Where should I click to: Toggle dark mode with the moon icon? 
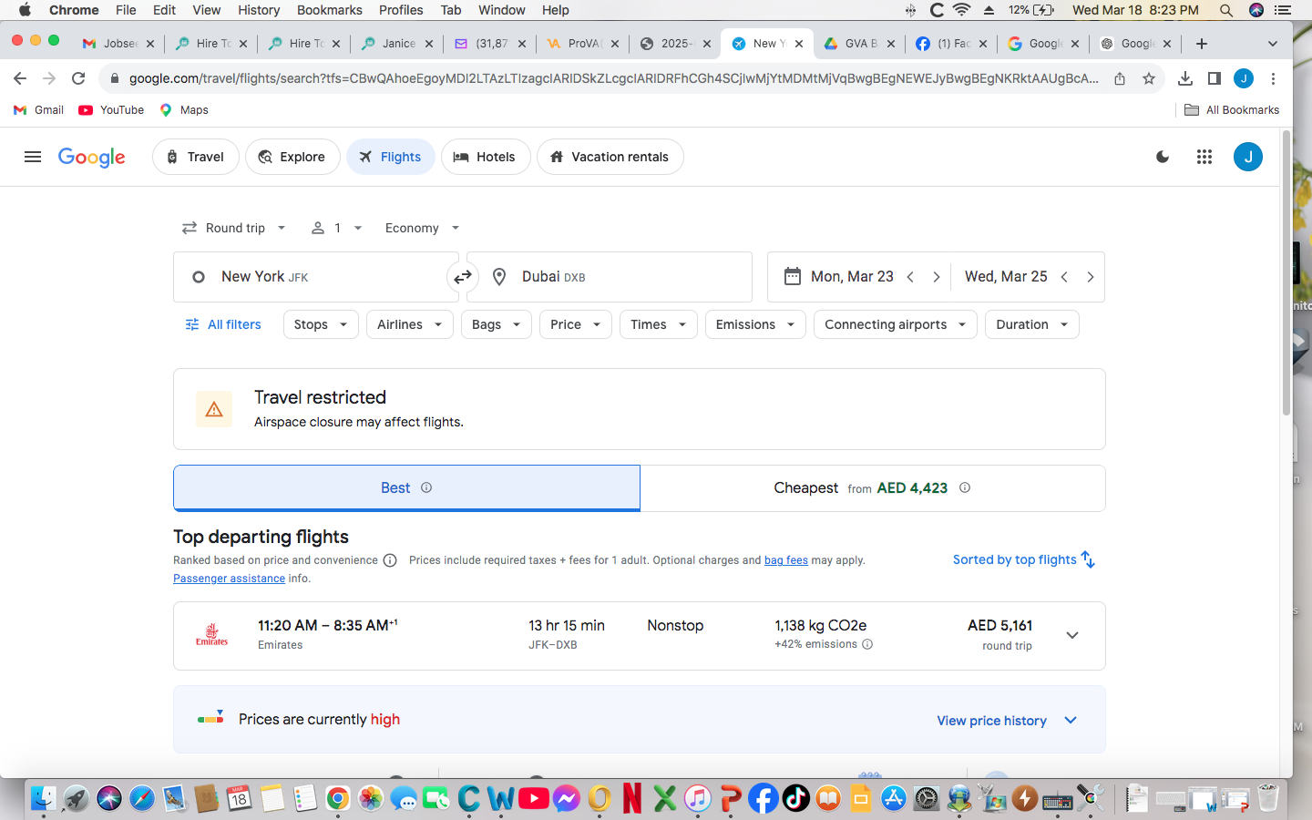1163,157
